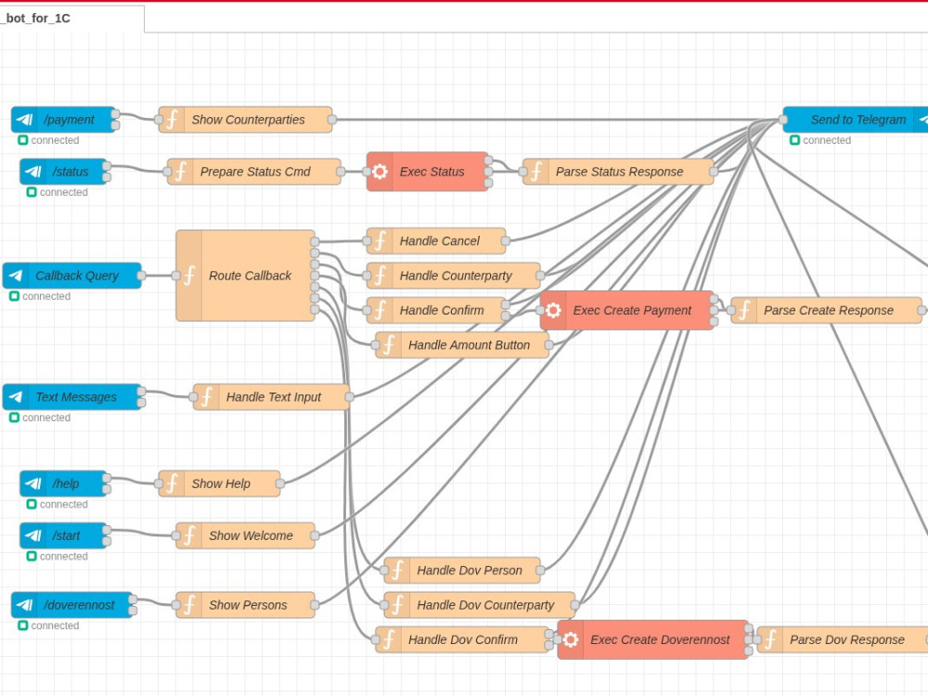928x696 pixels.
Task: Select the Show Counterparties function node
Action: pos(245,120)
